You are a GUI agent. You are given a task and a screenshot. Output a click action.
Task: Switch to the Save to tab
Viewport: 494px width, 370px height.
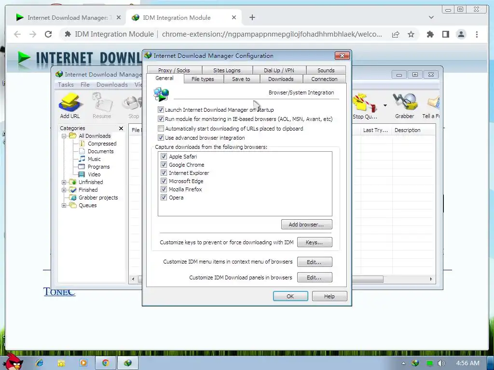pos(241,79)
